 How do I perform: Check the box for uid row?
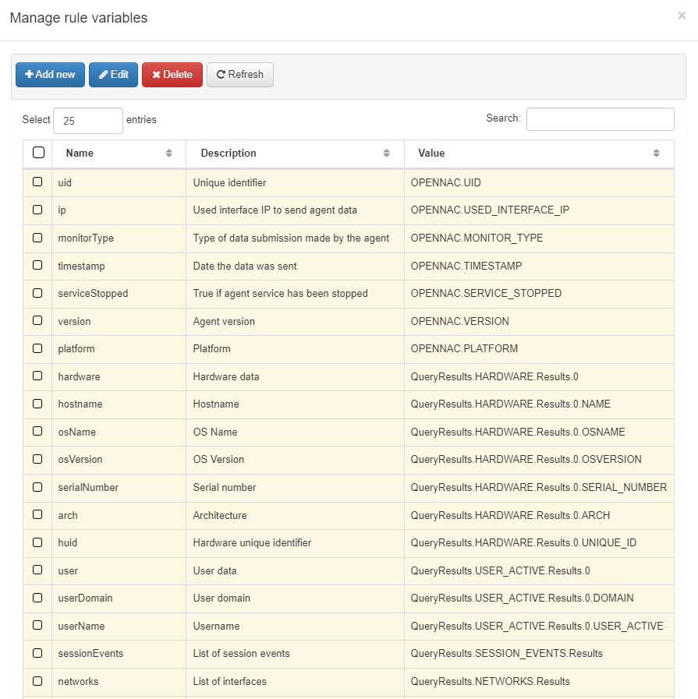point(37,182)
